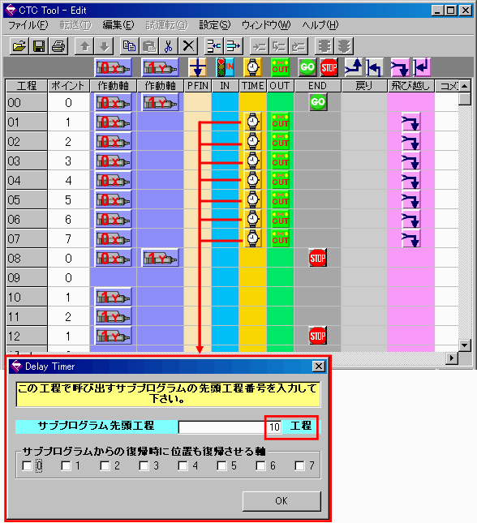Screen dimensions: 477x523
Task: Select the GO palette icon in the toolbar
Action: coord(307,67)
